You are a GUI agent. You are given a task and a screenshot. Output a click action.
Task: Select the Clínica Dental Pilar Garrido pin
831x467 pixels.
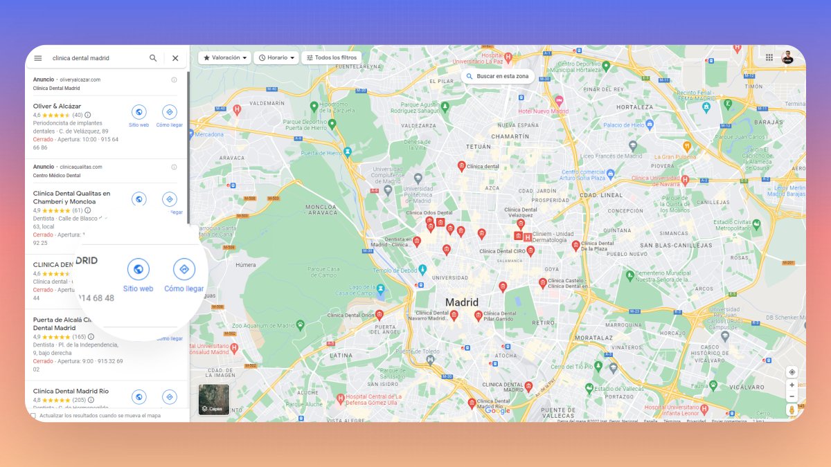pyautogui.click(x=478, y=316)
